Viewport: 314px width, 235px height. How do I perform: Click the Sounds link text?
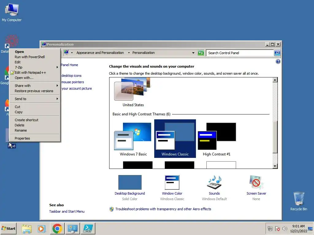tap(214, 193)
